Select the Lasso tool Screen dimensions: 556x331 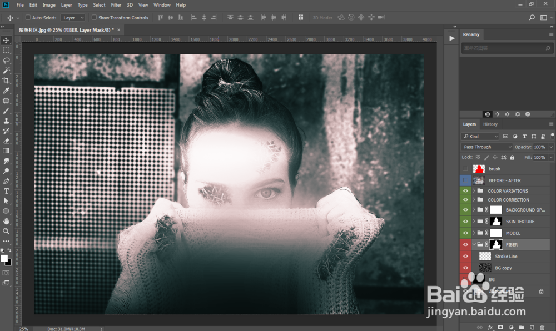(6, 60)
